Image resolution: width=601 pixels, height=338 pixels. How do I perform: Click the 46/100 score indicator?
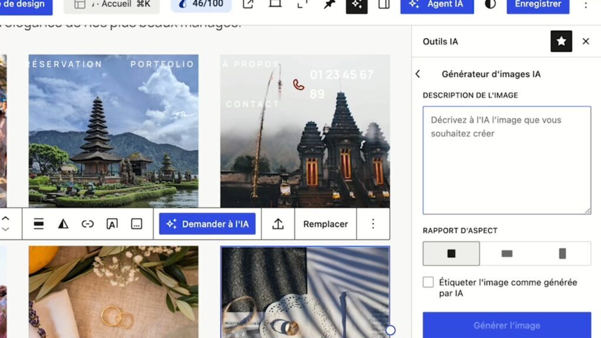201,5
